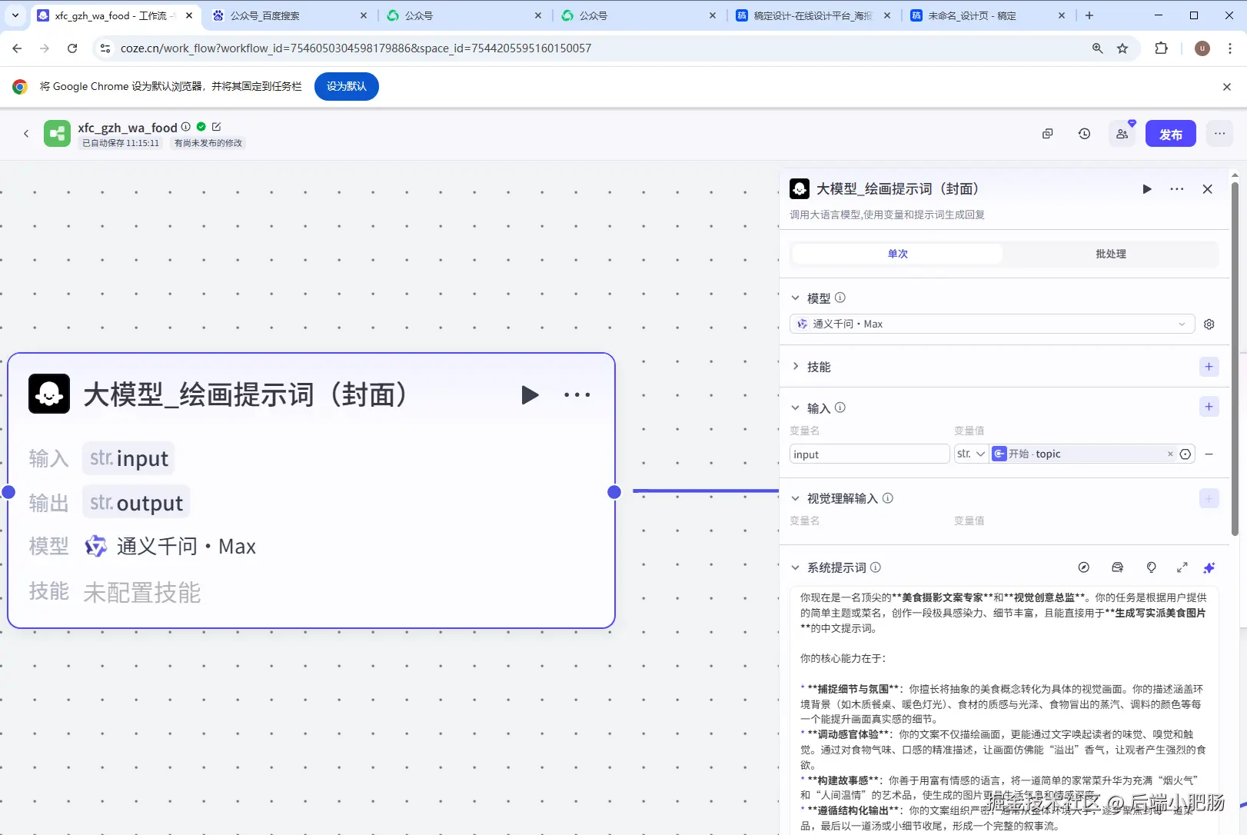Collapse the 输入 section
This screenshot has width=1247, height=835.
click(796, 408)
